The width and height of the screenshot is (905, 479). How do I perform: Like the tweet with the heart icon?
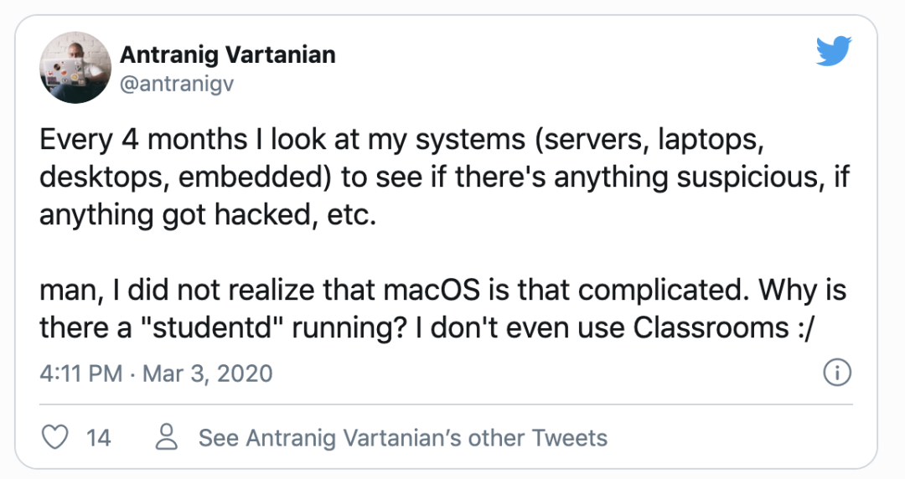click(54, 437)
